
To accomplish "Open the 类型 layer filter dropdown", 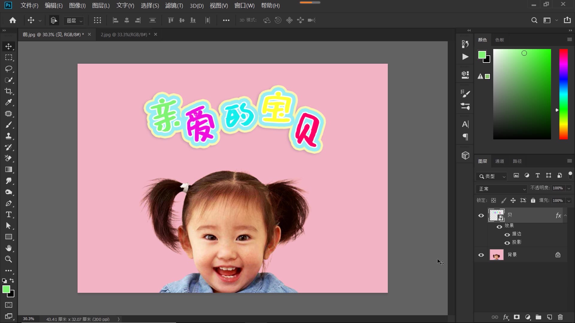I will coord(504,176).
